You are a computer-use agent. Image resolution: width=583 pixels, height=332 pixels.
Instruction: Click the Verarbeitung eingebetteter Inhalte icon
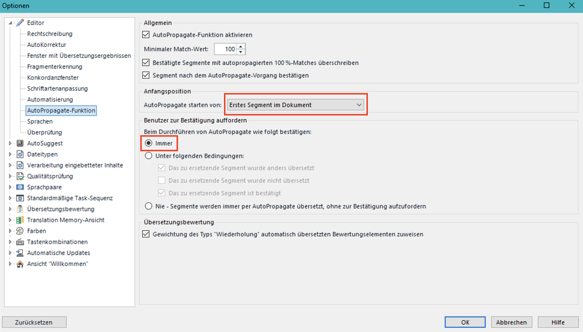(x=20, y=165)
